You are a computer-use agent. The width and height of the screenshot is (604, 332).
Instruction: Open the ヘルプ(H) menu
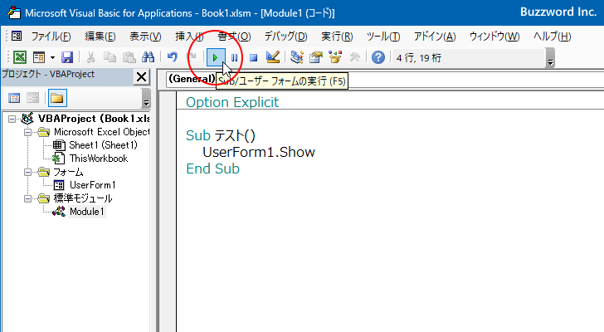[552, 37]
